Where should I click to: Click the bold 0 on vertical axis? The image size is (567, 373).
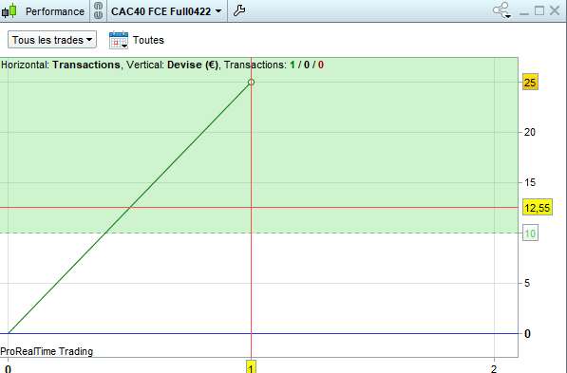tap(527, 333)
